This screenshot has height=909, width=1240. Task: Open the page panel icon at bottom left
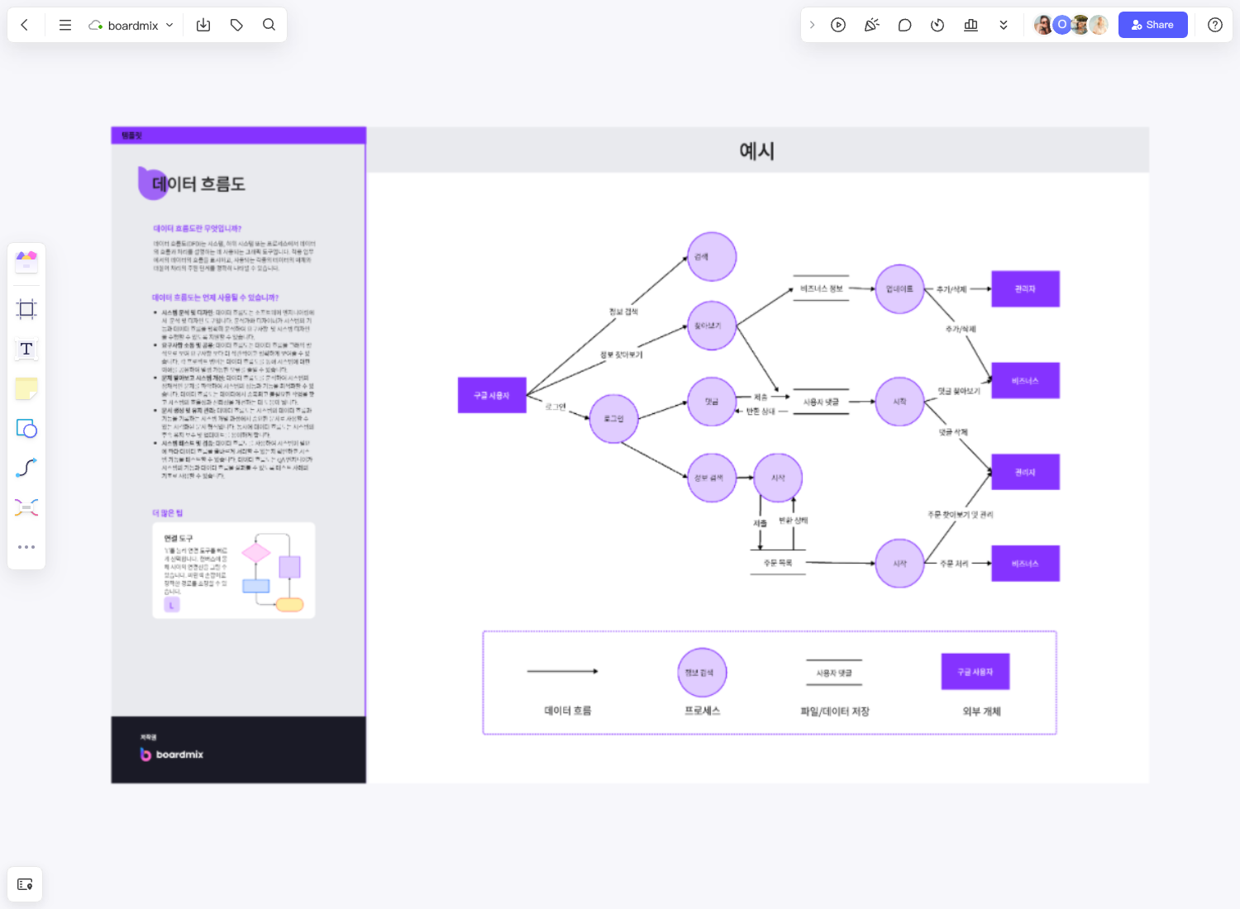click(25, 884)
